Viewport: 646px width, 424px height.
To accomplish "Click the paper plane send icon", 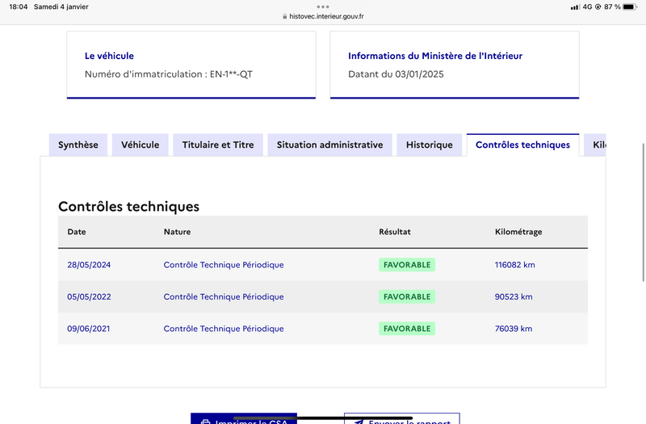I will click(x=359, y=422).
